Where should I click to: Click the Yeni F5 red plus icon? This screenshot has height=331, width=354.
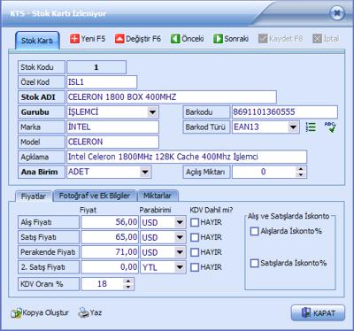pyautogui.click(x=74, y=39)
